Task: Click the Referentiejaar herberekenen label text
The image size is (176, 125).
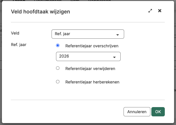Action: pos(92,82)
